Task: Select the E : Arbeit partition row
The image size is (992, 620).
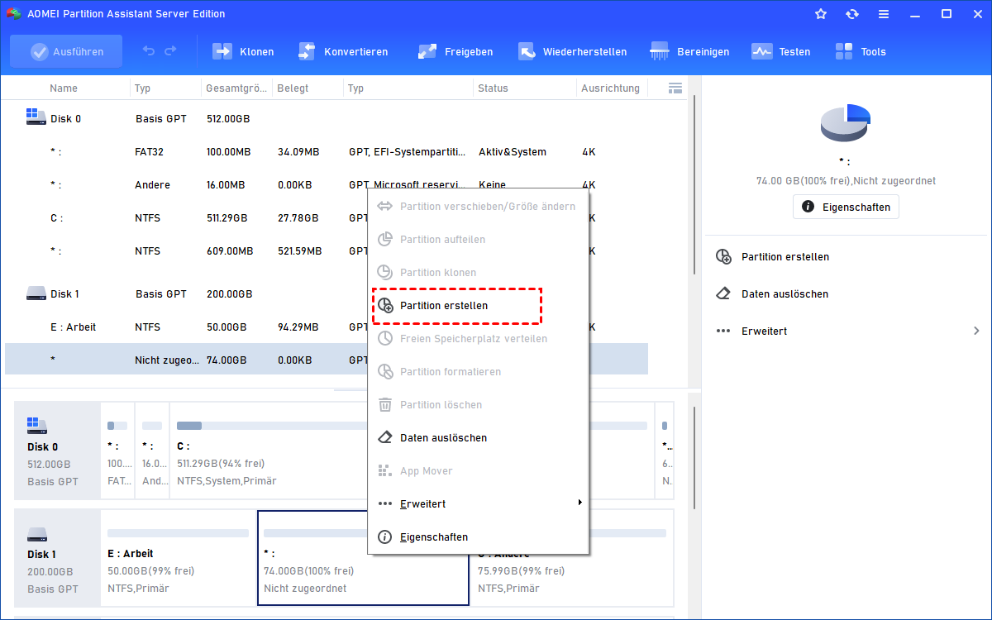Action: [x=327, y=327]
